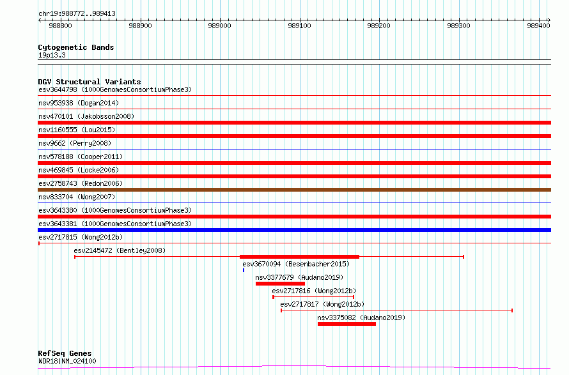Click the thick red esv3643380 bar
This screenshot has height=375, width=569.
(294, 217)
